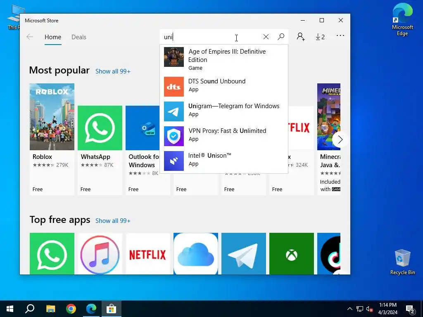Click the muted volume tray icon

[x=370, y=309]
